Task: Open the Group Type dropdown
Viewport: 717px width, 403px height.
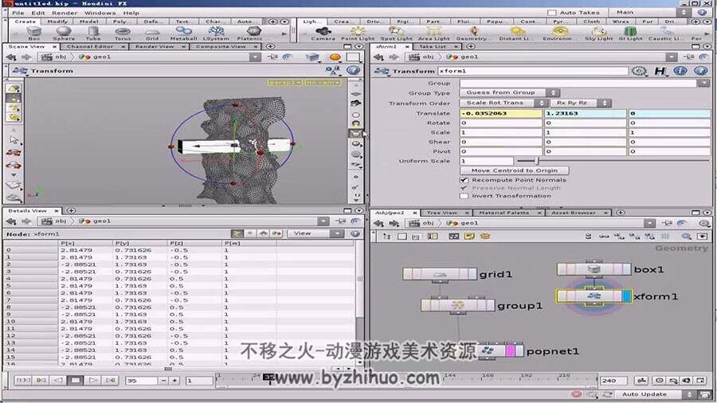Action: [509, 92]
